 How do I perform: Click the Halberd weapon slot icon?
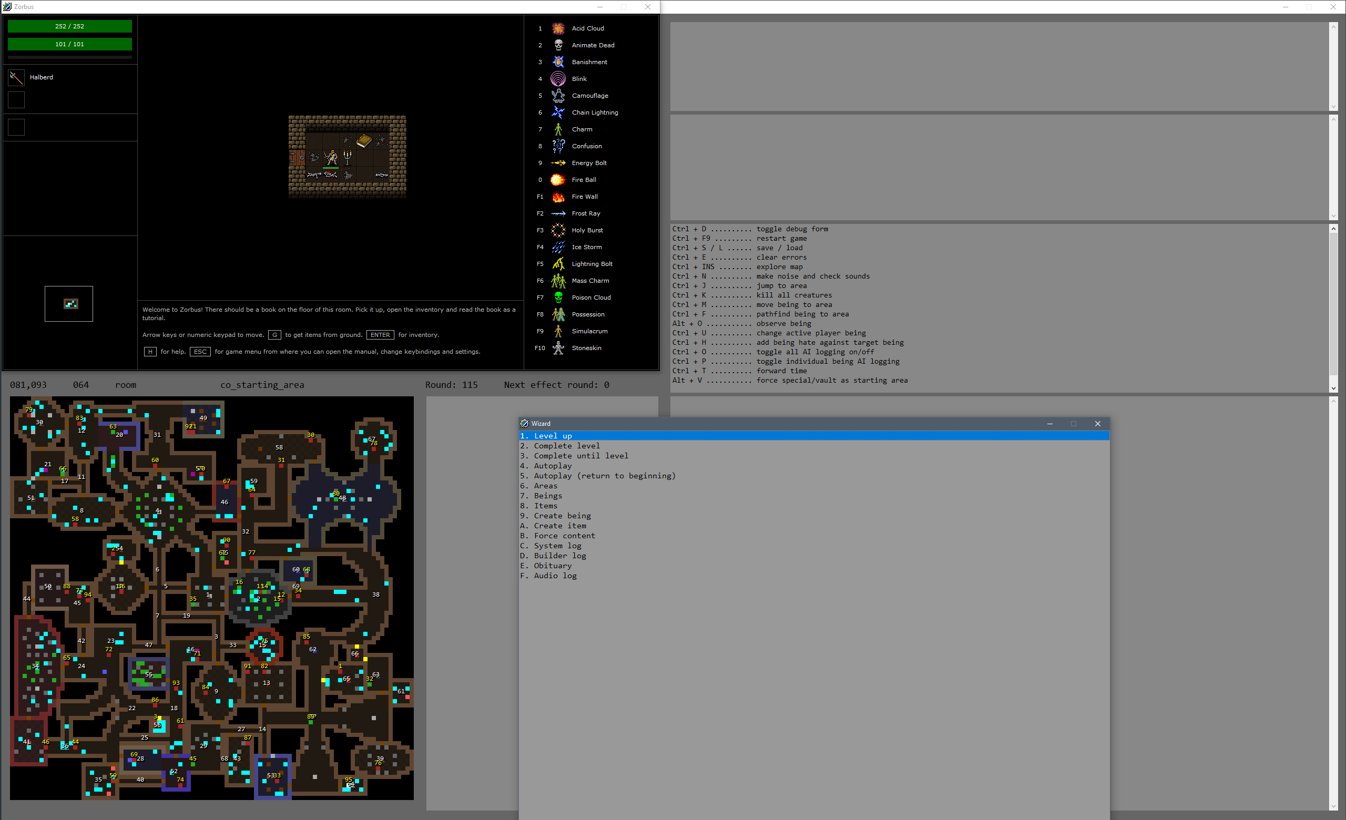coord(16,77)
